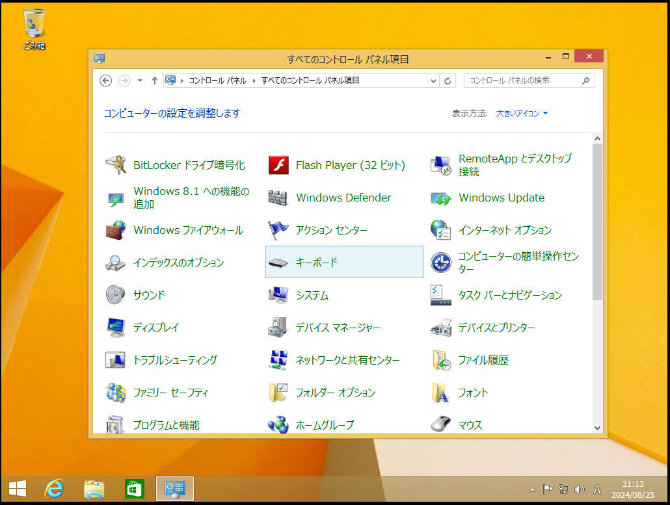This screenshot has height=505, width=670.
Task: Open the RemoteApp とデスクトップ接続 icon
Action: tap(441, 165)
